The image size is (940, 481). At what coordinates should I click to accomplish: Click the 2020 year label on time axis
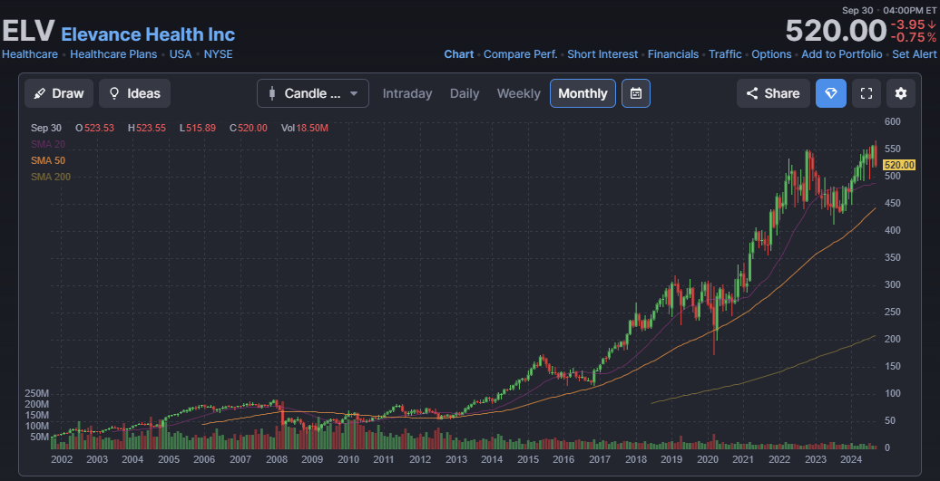[708, 459]
